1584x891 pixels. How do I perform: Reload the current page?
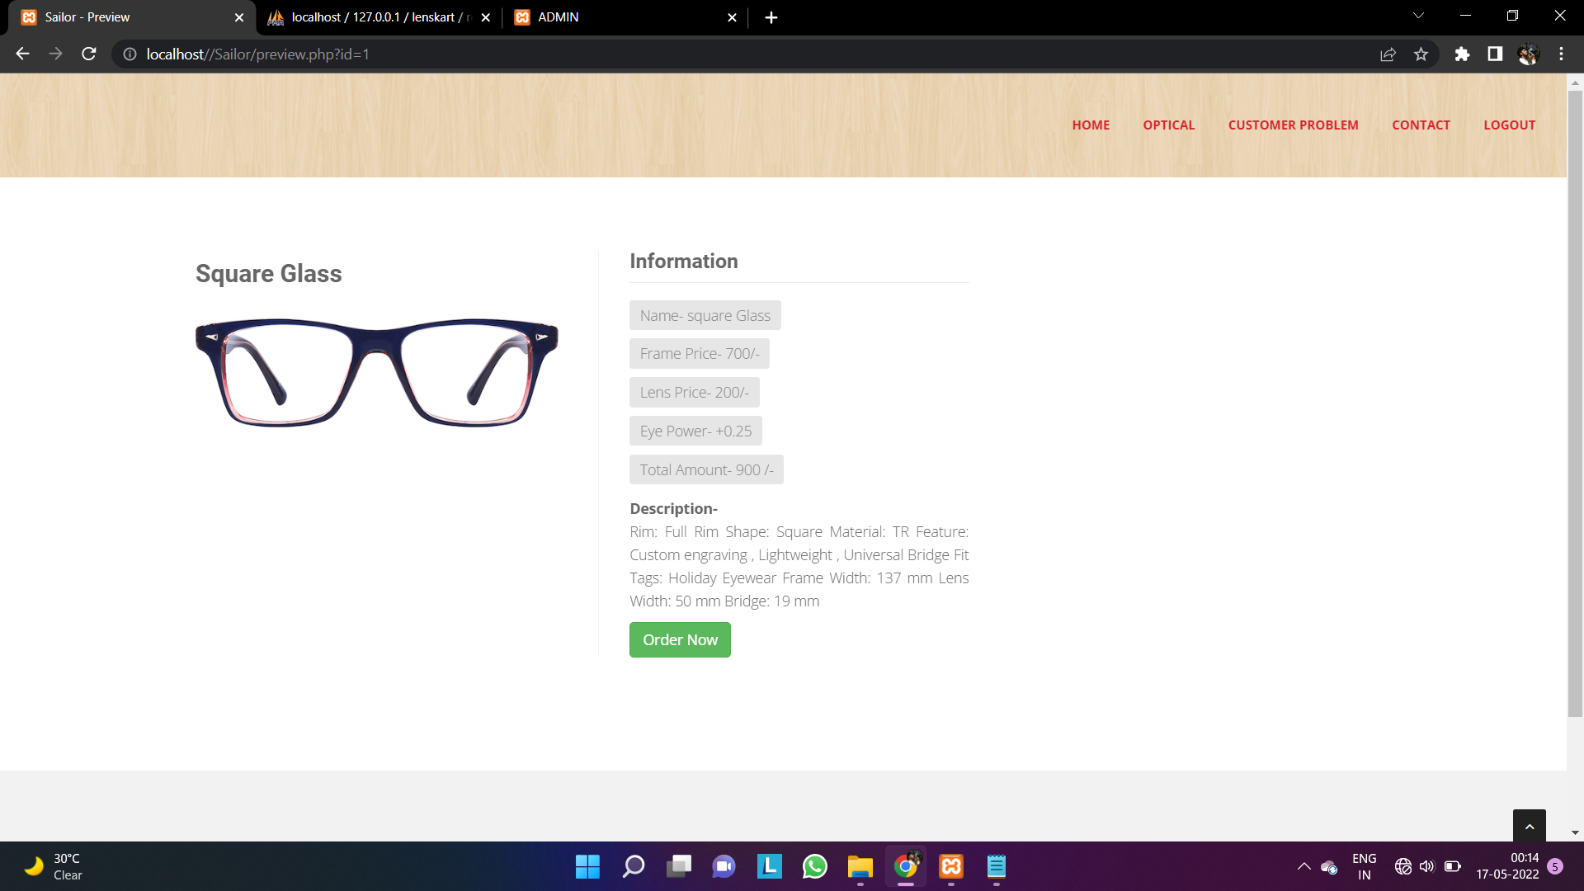click(89, 54)
